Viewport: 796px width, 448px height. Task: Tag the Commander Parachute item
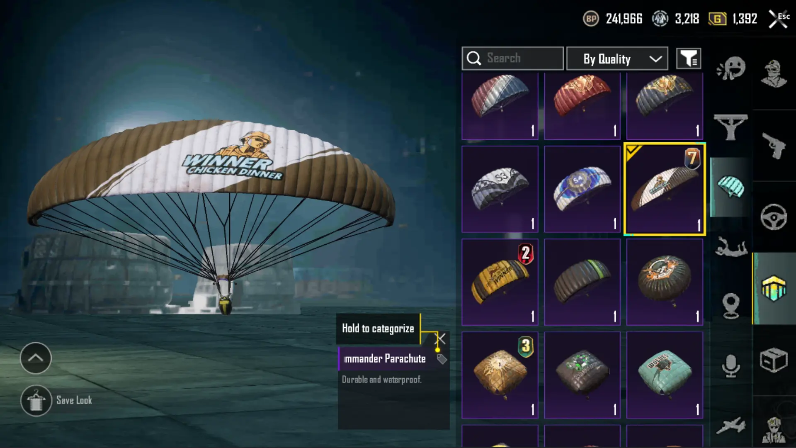click(442, 359)
